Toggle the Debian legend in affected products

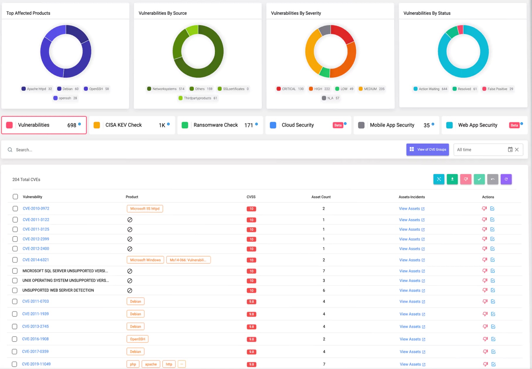68,89
